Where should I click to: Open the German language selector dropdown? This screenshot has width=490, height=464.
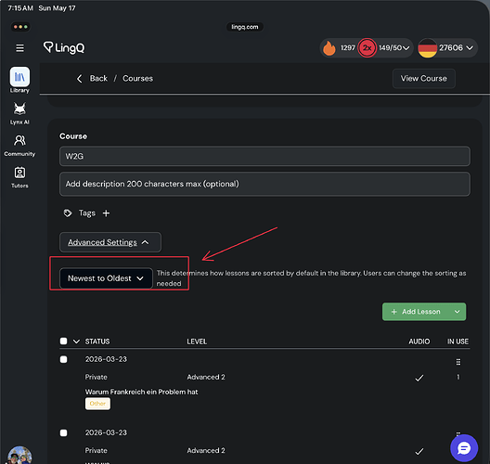pyautogui.click(x=447, y=48)
